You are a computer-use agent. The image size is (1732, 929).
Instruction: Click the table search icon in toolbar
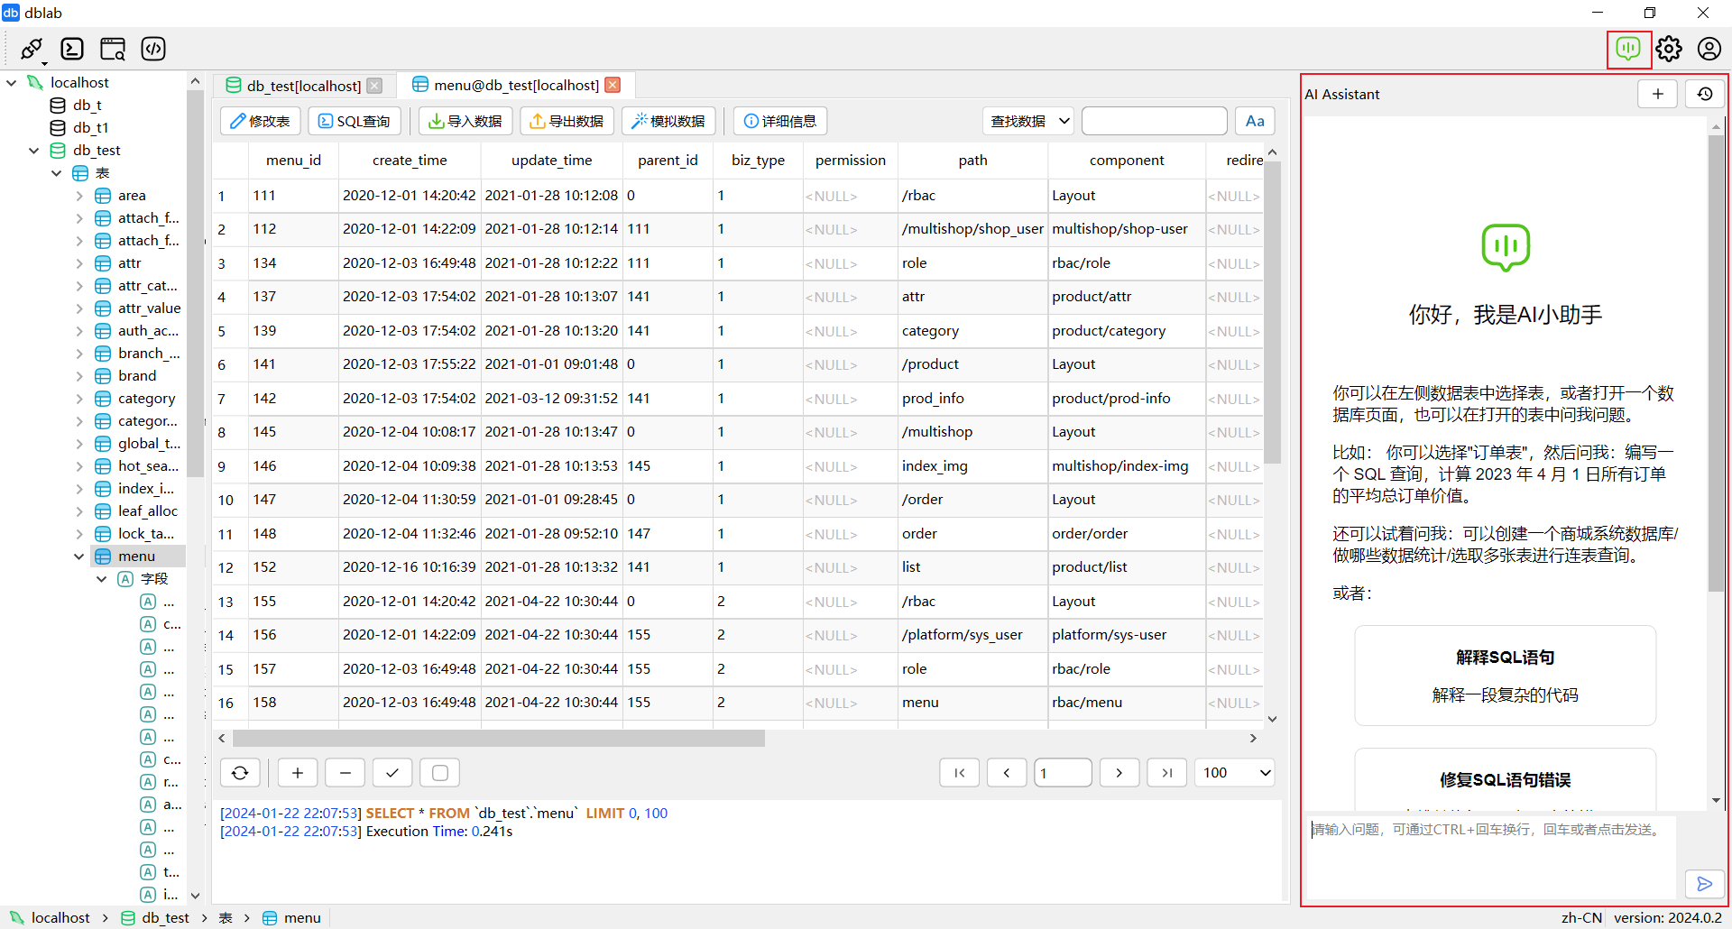click(113, 49)
